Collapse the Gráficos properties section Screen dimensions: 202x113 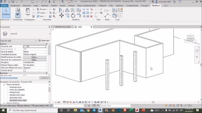(47, 44)
